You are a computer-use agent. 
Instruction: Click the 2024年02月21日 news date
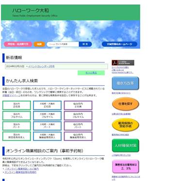click(x=15, y=66)
